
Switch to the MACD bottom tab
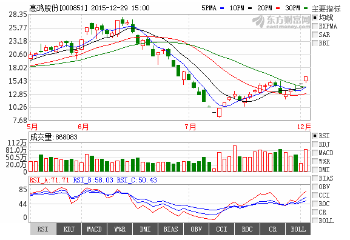pos(94,229)
